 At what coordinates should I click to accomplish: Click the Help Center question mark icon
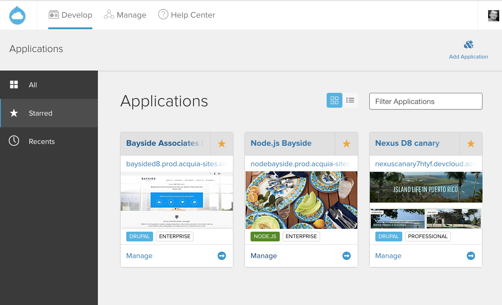point(163,14)
